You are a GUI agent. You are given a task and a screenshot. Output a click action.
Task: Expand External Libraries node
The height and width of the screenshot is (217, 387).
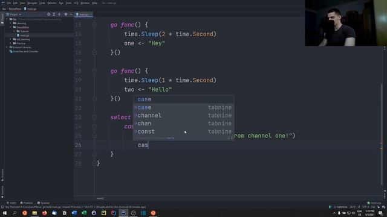point(7,47)
